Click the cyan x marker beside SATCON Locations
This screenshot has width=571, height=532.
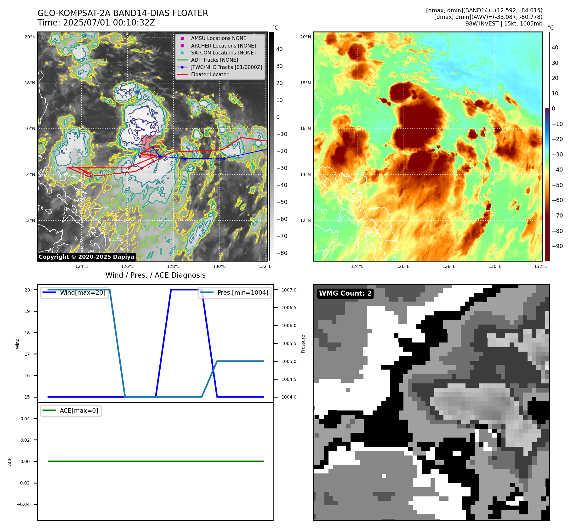click(182, 53)
